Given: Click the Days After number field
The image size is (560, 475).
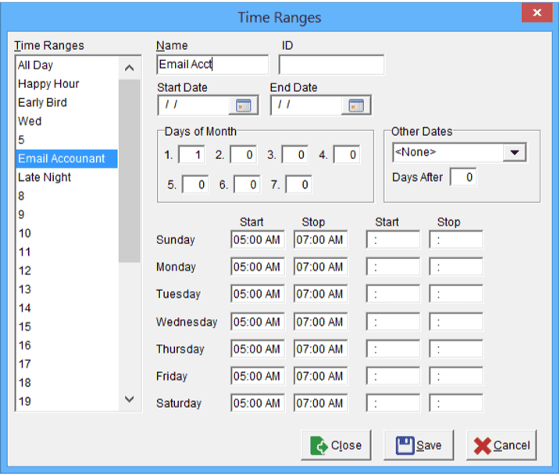Looking at the screenshot, I should click(463, 177).
